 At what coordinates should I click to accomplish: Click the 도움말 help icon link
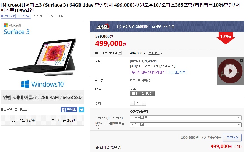tap(6, 109)
